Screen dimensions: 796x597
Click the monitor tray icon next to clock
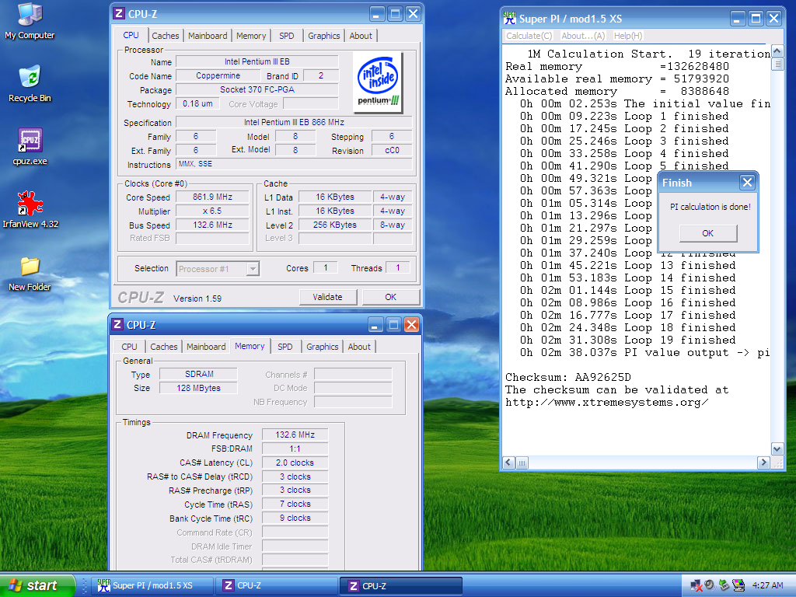click(x=738, y=585)
